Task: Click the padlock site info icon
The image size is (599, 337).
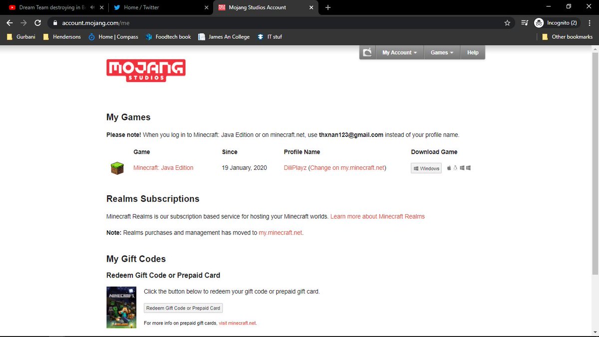Action: point(55,22)
